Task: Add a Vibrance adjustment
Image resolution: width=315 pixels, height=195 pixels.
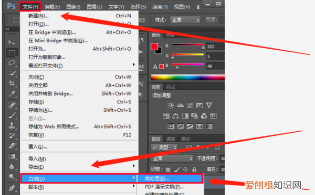Action: pos(209,106)
